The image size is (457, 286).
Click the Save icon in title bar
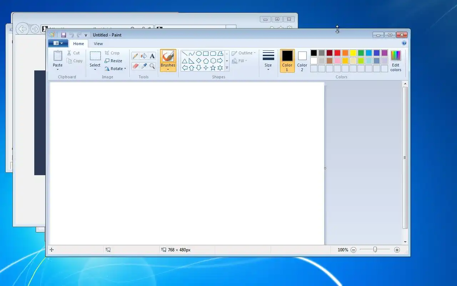[64, 35]
